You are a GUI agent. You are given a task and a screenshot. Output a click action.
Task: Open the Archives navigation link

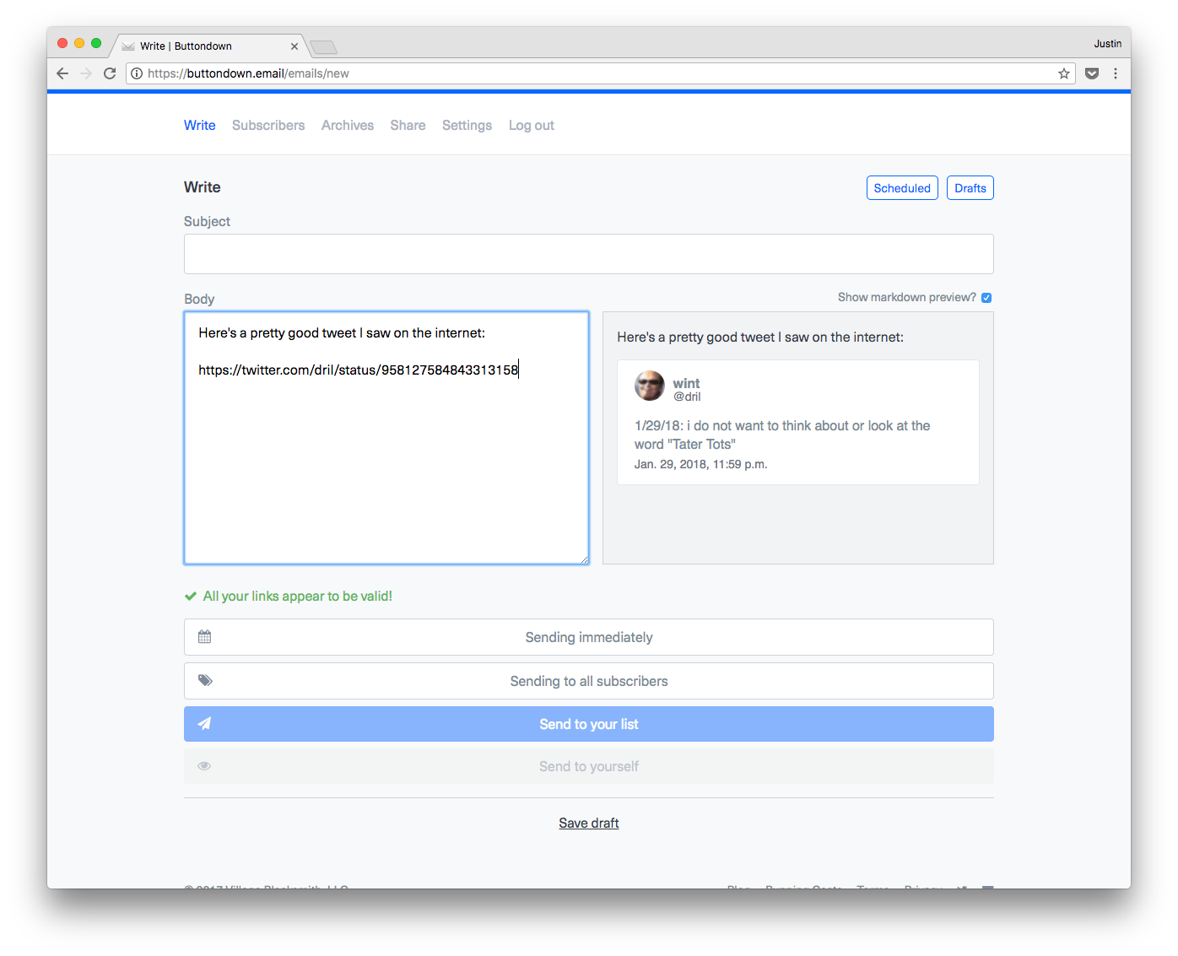point(347,125)
